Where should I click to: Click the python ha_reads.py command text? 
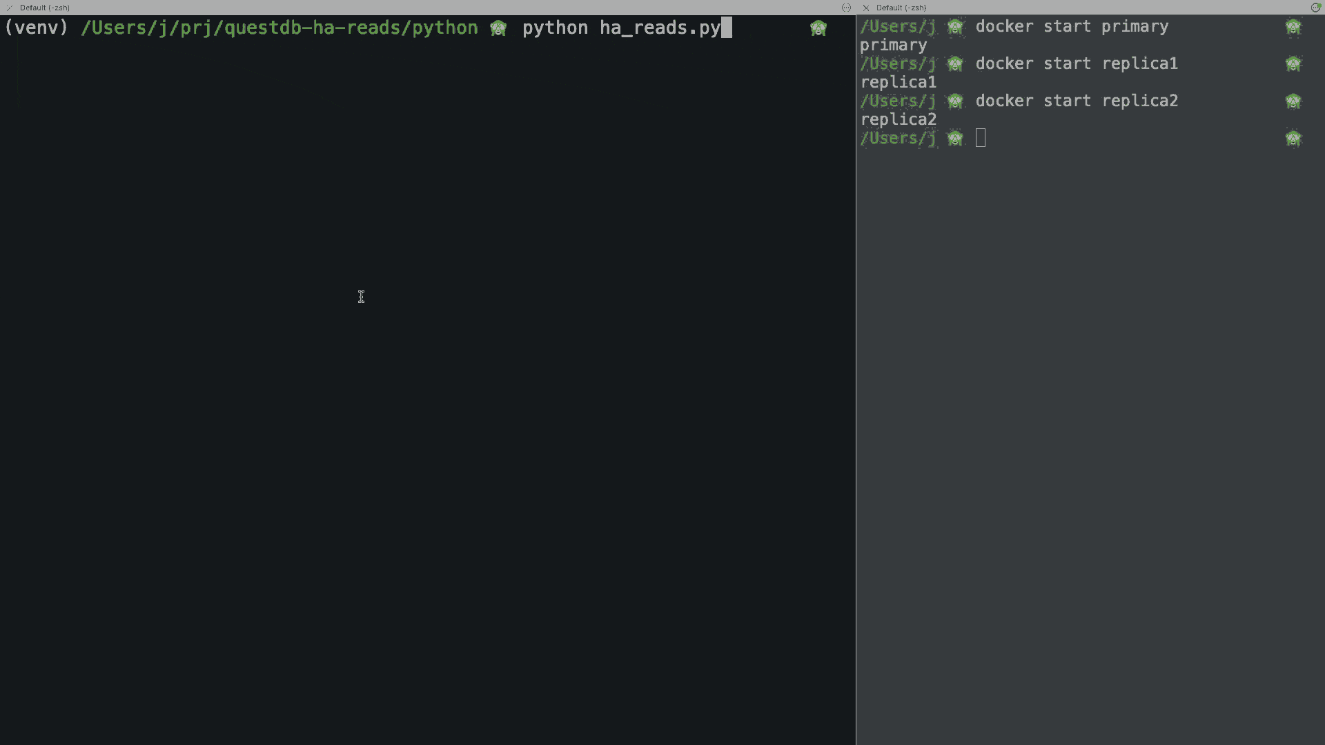(621, 28)
